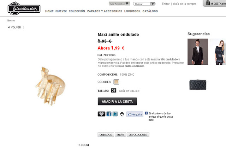Open the Guía de tallas link

click(x=129, y=91)
